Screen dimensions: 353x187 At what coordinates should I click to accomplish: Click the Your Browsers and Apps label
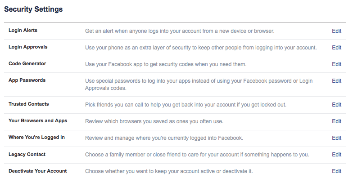(38, 121)
